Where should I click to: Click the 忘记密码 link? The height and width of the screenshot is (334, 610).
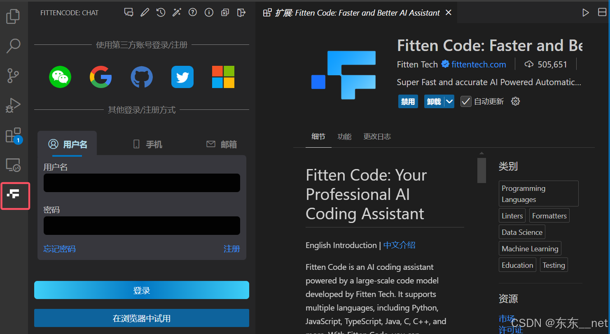tap(59, 249)
